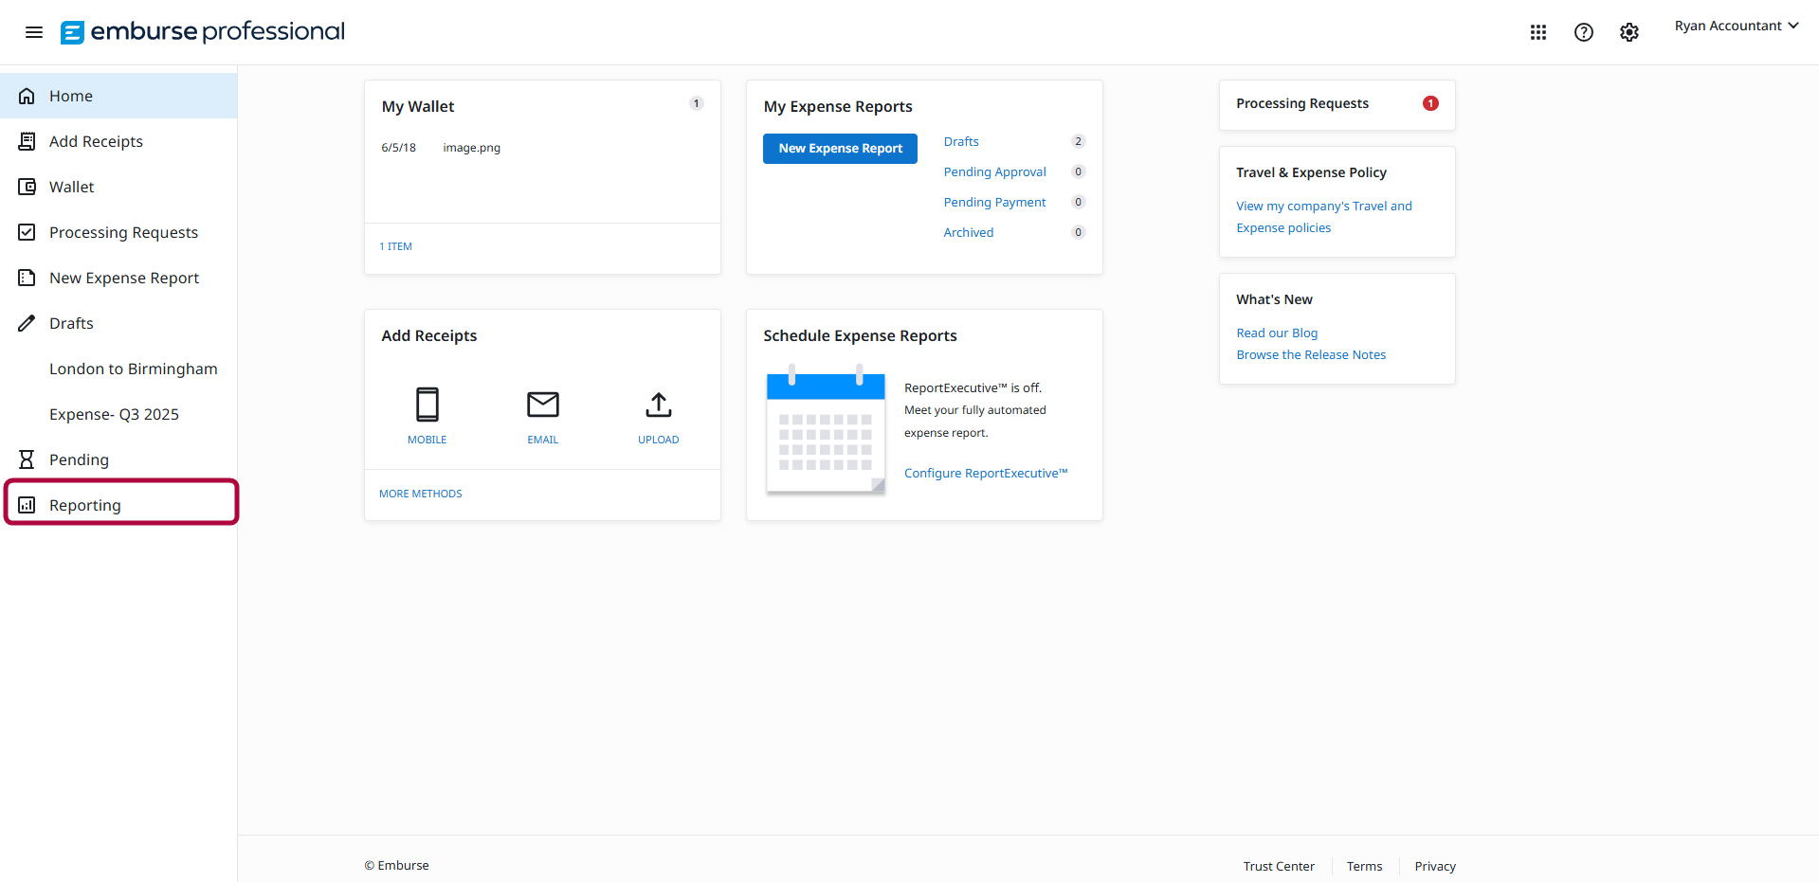Toggle the hamburger navigation menu
1819x882 pixels.
34,32
